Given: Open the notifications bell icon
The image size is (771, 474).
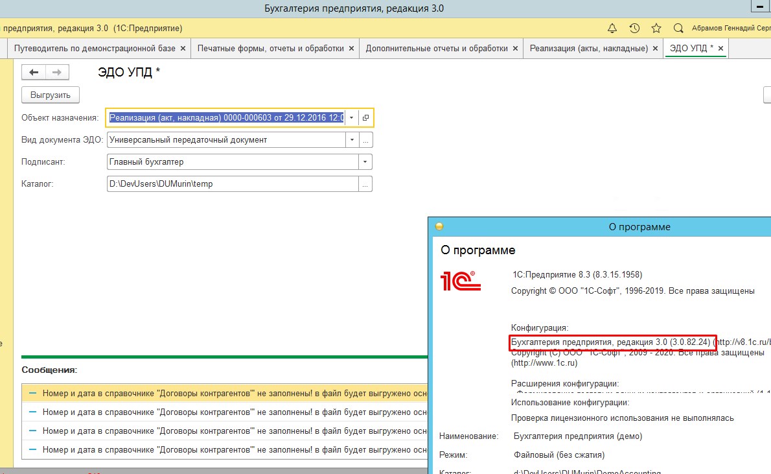Looking at the screenshot, I should pyautogui.click(x=612, y=28).
